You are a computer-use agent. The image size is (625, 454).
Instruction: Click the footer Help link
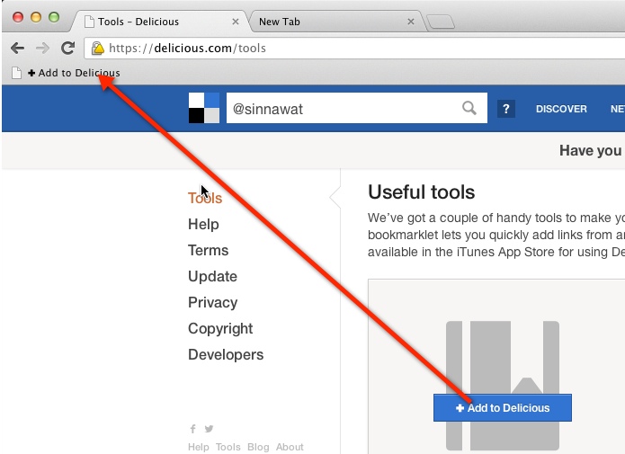coord(199,447)
